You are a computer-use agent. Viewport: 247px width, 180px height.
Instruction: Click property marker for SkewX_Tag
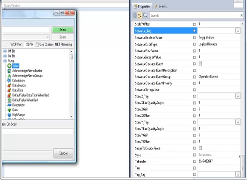coord(194,96)
